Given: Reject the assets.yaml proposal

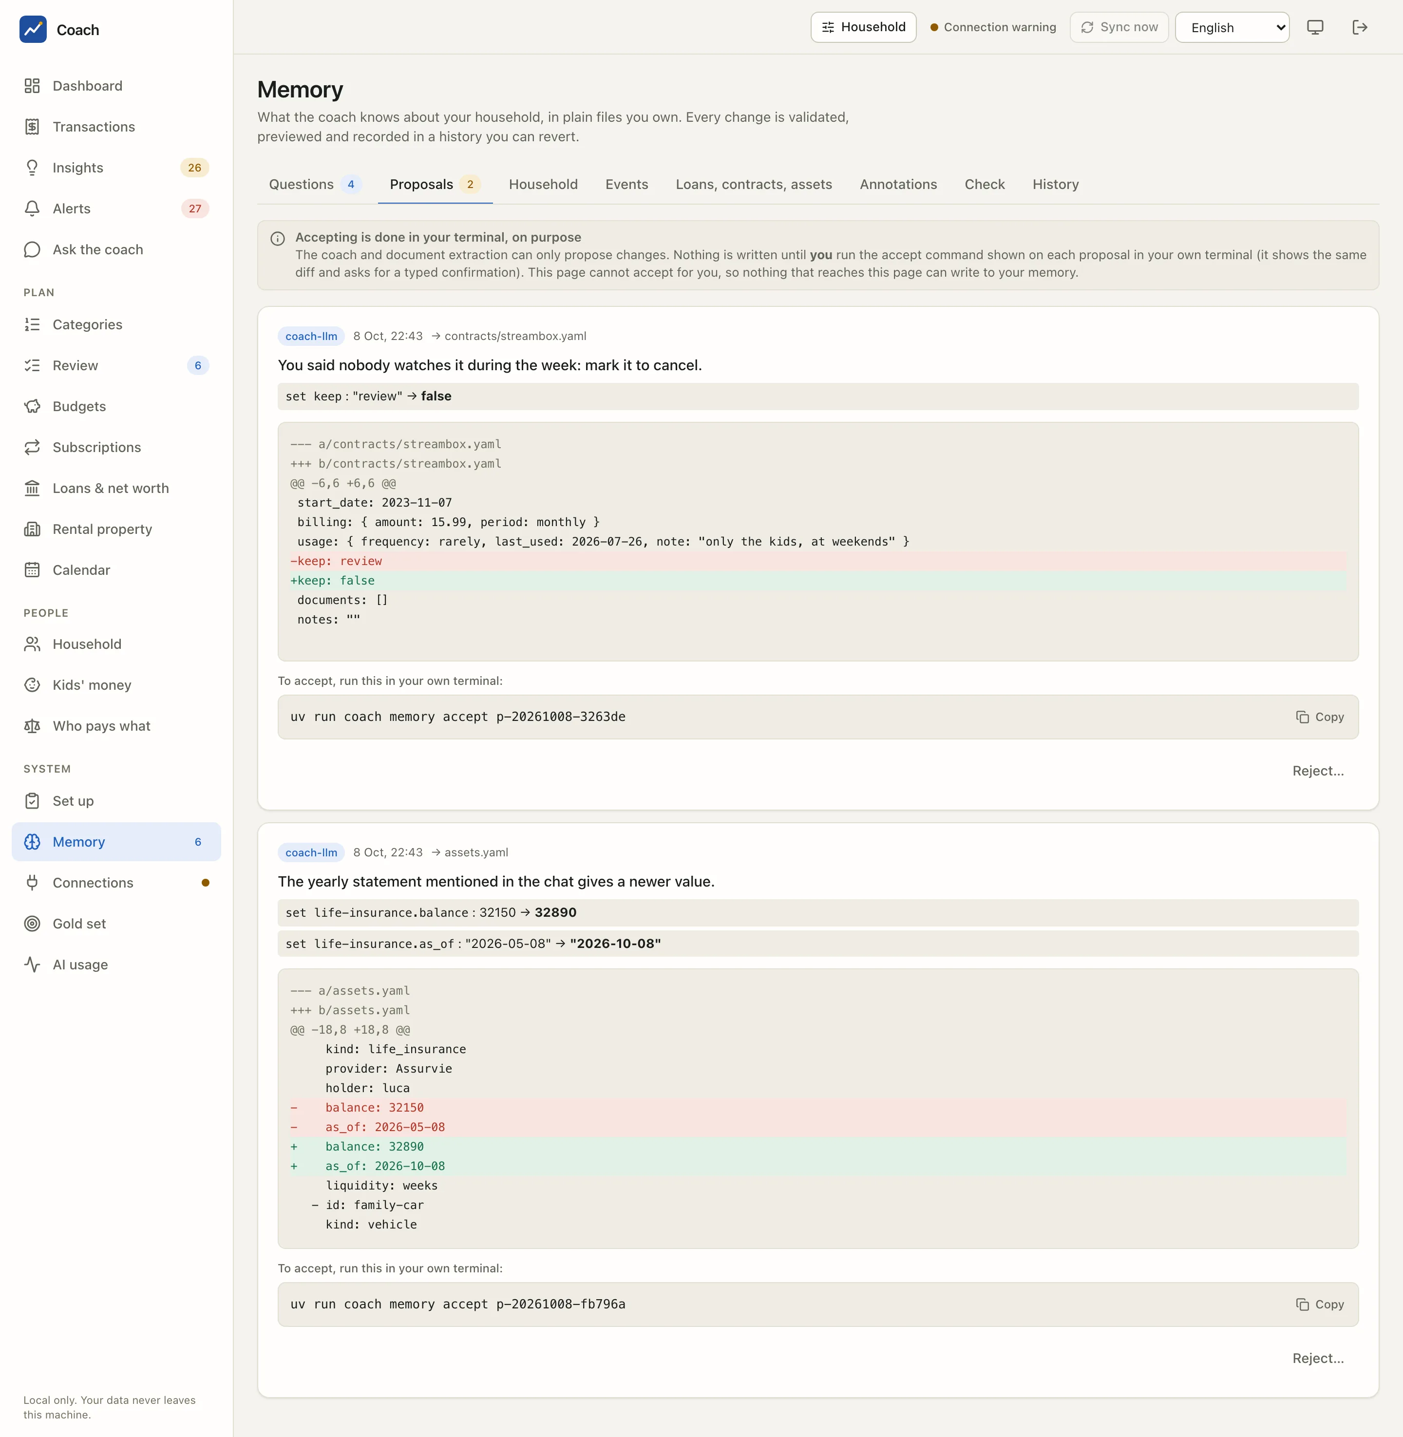Looking at the screenshot, I should pyautogui.click(x=1318, y=1358).
